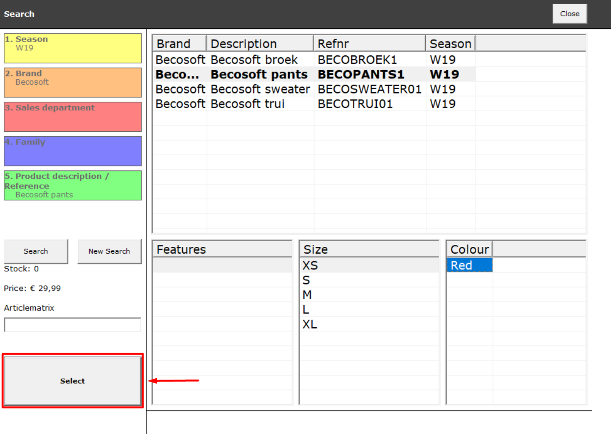Open the red Sales department filter
The width and height of the screenshot is (611, 434).
[x=73, y=117]
